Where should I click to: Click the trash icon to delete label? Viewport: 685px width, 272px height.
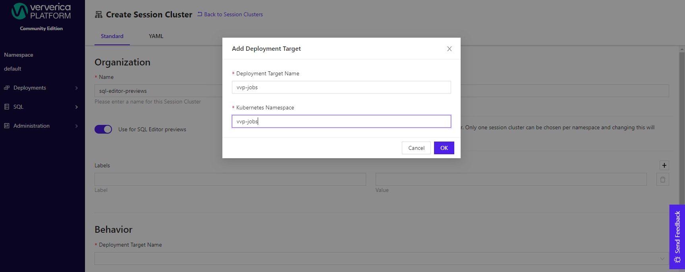(663, 179)
